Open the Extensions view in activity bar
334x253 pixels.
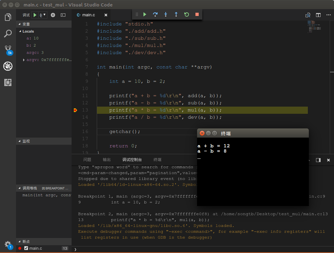(8, 82)
